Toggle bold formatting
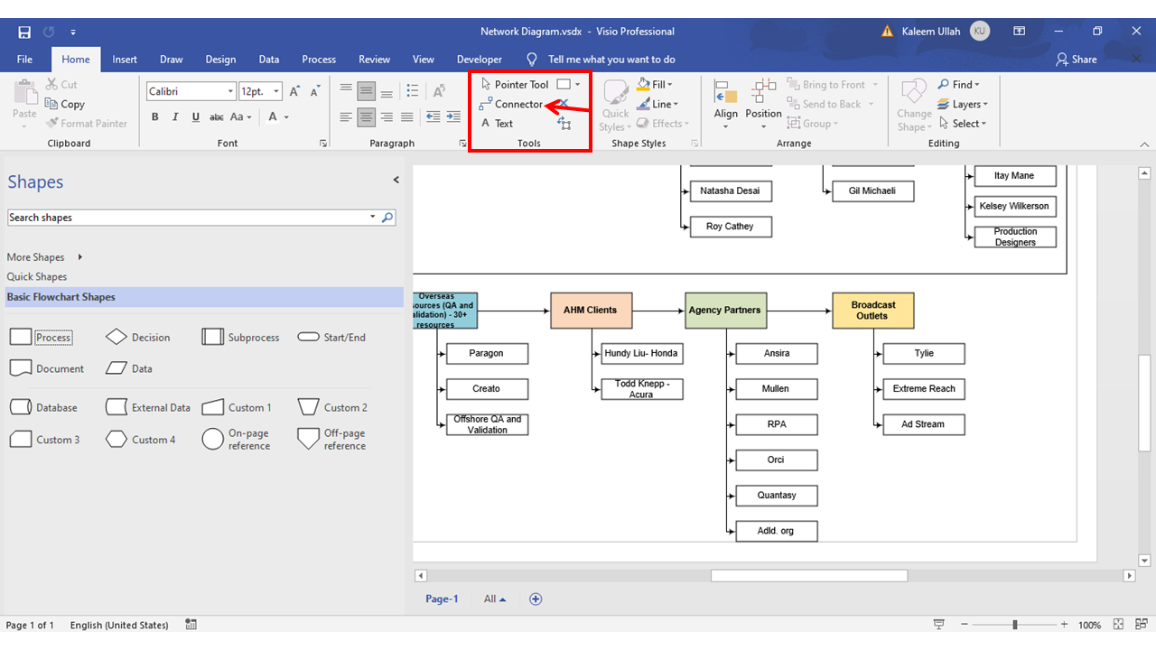1156x650 pixels. click(154, 116)
